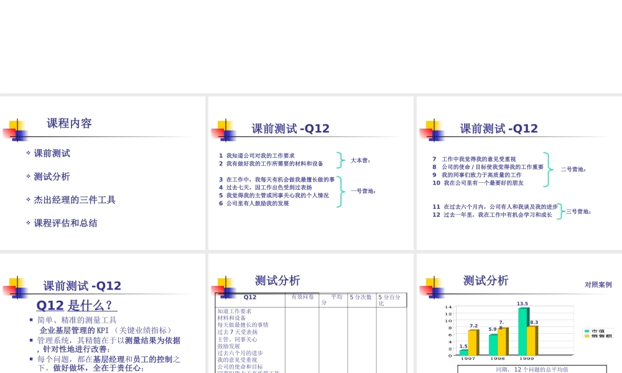
Task: Click text 企业基层管理的 KPI
Action: coord(74,330)
